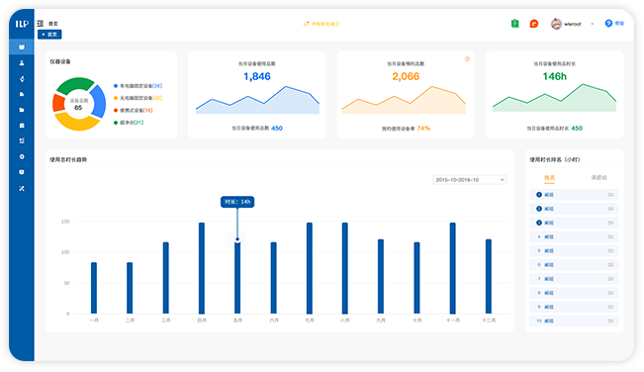
Task: Open the 2015-10~2016-10 date range dropdown
Action: (470, 180)
